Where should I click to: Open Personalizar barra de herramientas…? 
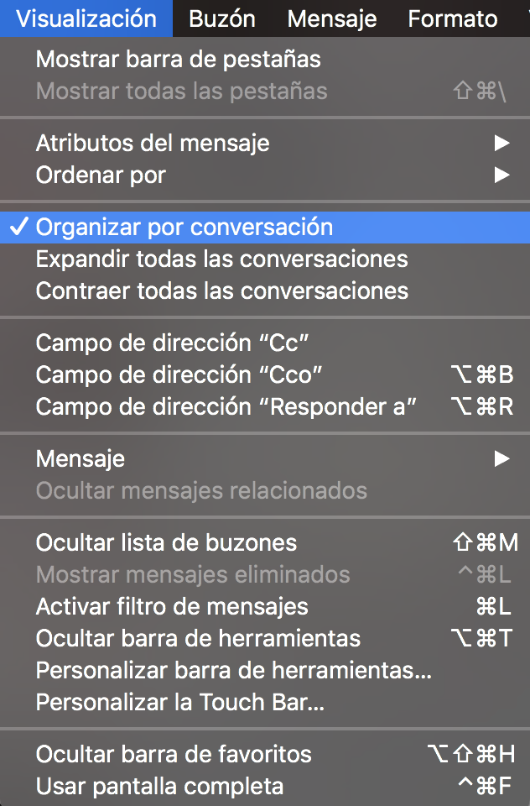(234, 671)
